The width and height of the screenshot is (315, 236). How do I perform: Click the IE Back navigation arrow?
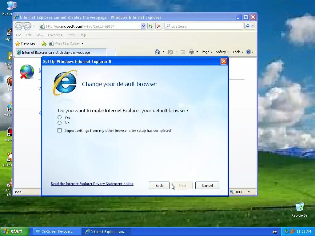pyautogui.click(x=18, y=26)
